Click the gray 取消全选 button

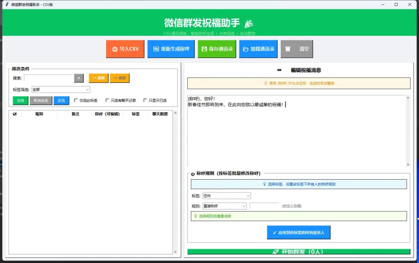(41, 100)
